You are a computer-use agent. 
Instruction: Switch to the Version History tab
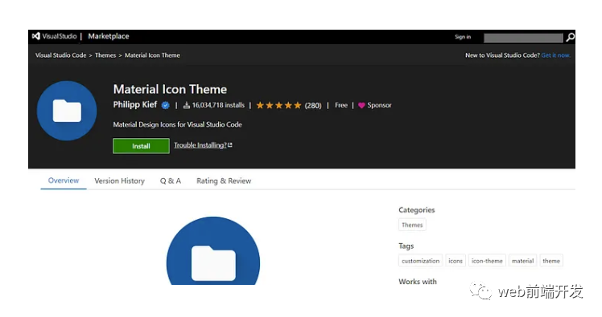click(119, 181)
